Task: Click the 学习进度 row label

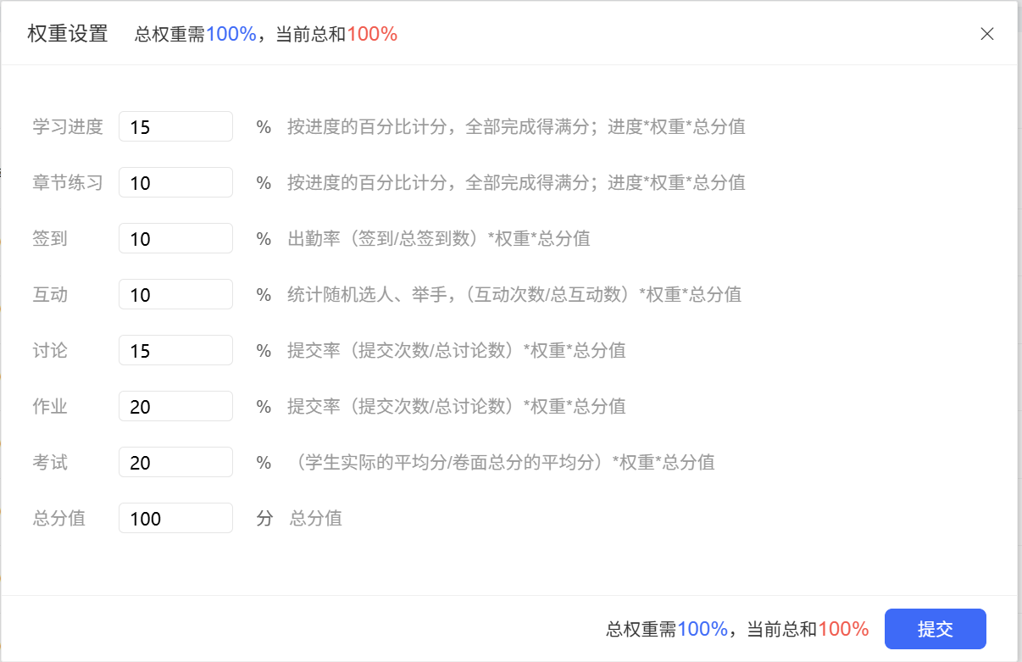Action: pos(68,127)
